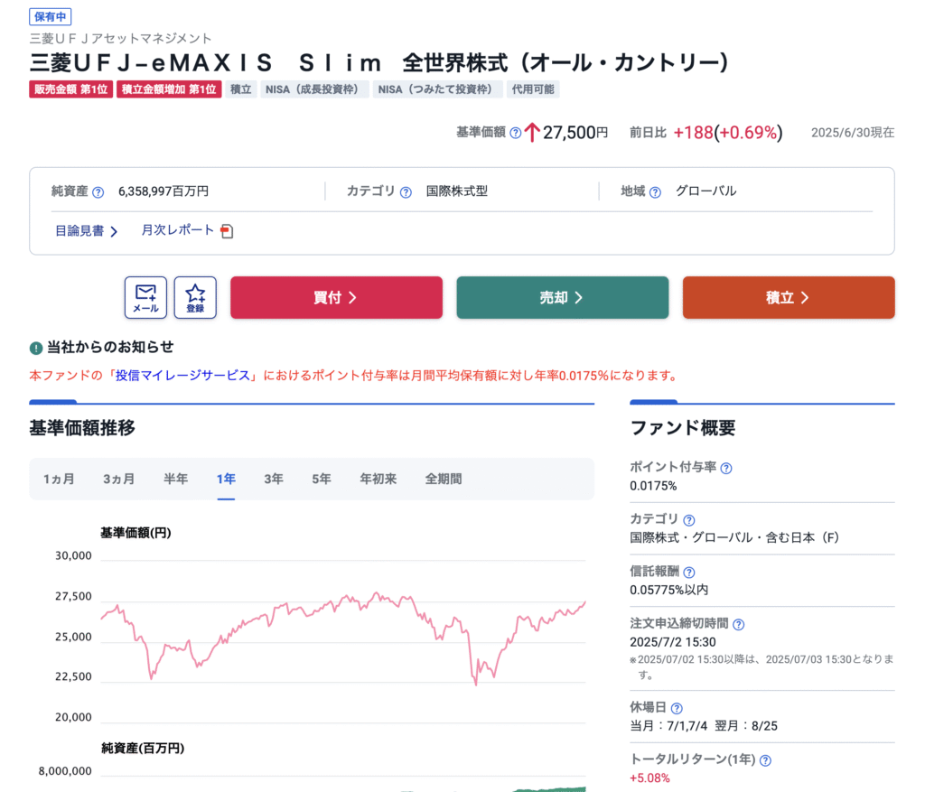This screenshot has width=925, height=792.
Task: Click the +188(+0.69%) day change value
Action: (x=728, y=133)
